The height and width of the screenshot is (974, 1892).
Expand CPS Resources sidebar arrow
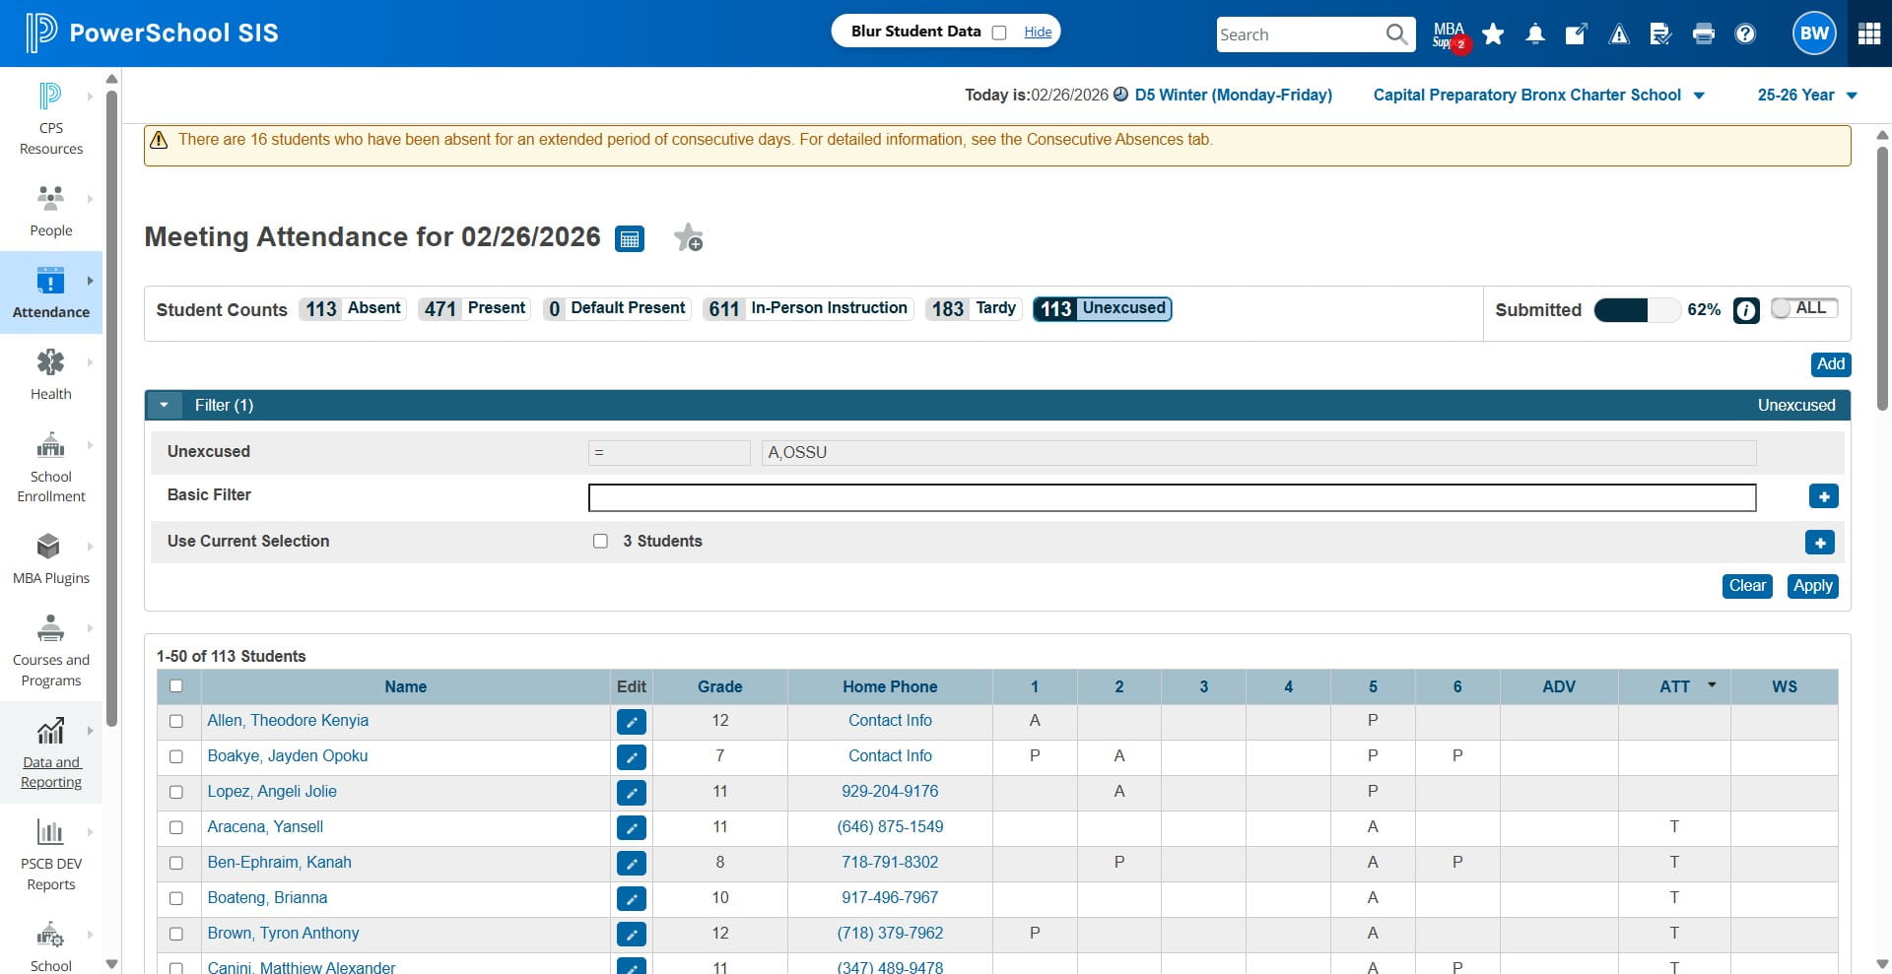tap(91, 97)
